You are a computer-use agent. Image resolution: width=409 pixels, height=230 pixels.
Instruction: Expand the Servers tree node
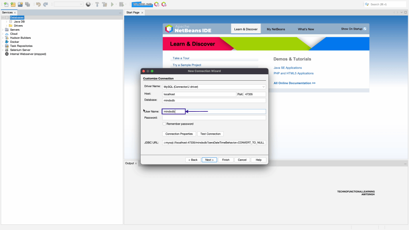tap(2, 30)
